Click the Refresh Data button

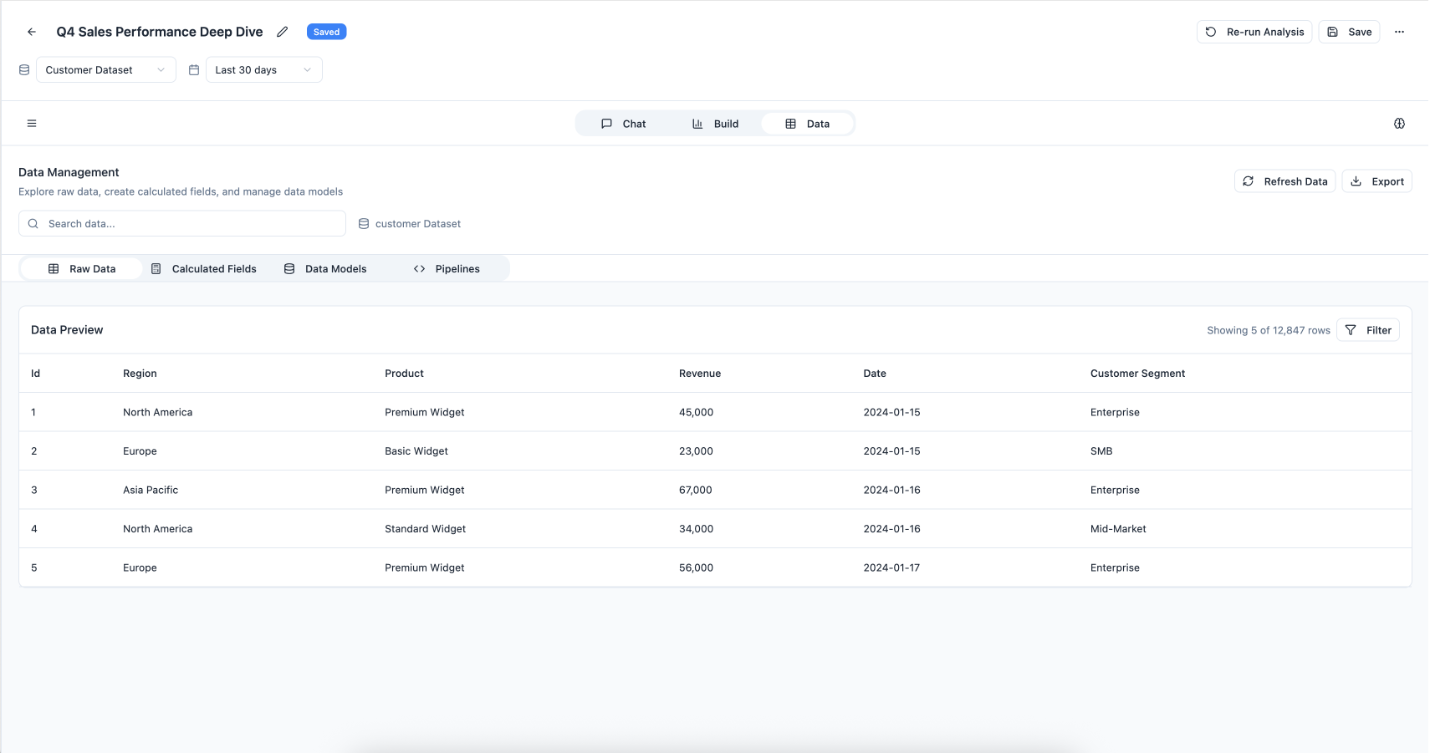[x=1284, y=181]
